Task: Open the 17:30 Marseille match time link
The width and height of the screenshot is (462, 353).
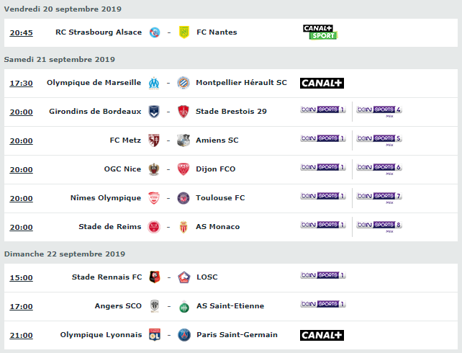Action: tap(21, 83)
